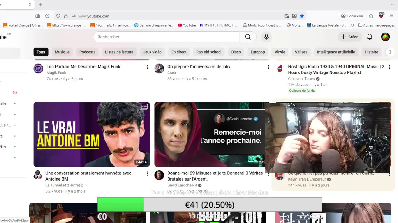Image resolution: width=398 pixels, height=223 pixels.
Task: Bookmark page with blue star icon
Action: pos(302,16)
